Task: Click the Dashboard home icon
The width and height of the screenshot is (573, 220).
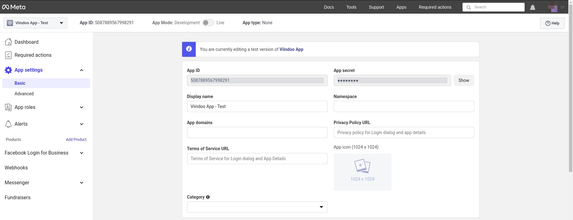Action: [8, 42]
